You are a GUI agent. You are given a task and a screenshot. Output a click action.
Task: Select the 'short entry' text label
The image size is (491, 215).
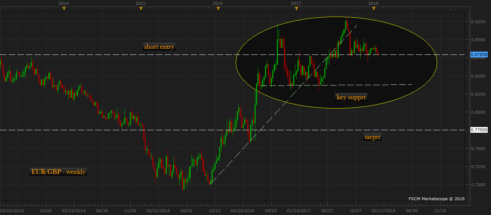click(159, 47)
